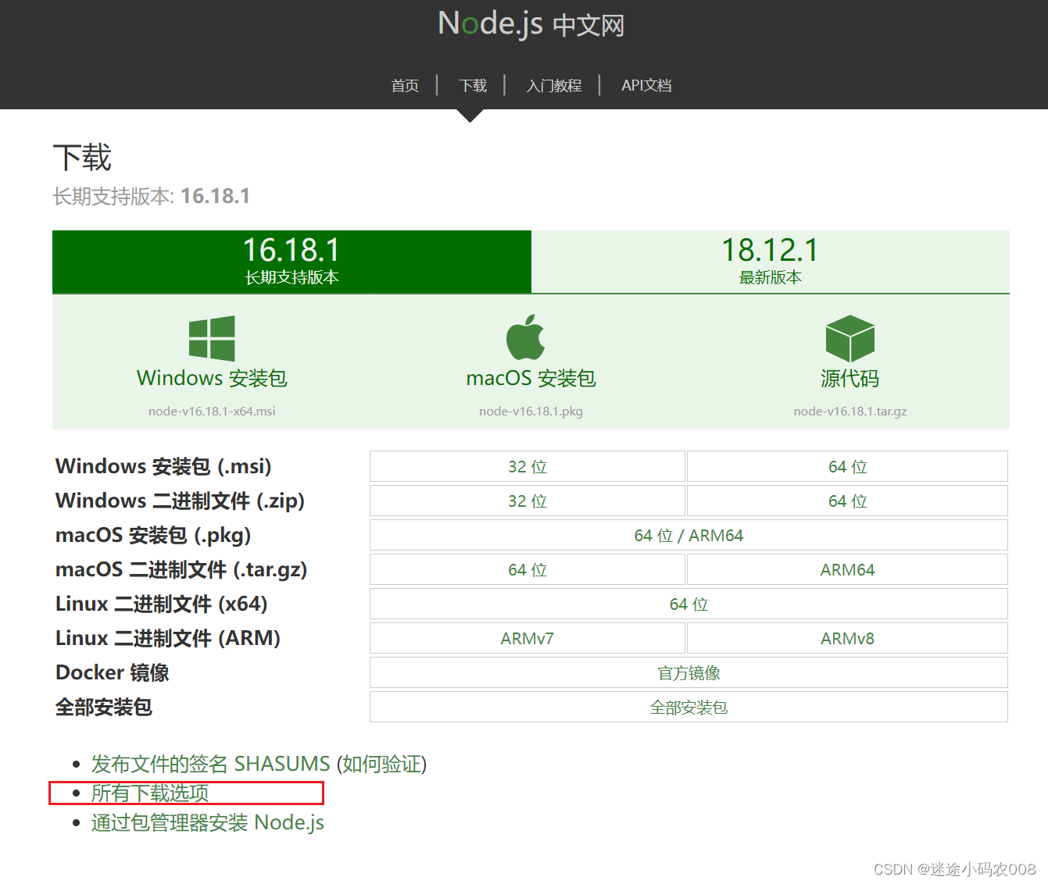Download 64 位 Windows 二进制文件 (.zip)
The height and width of the screenshot is (884, 1048).
(x=848, y=501)
